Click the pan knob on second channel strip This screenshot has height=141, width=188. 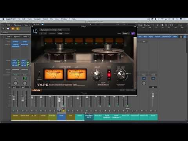point(25,83)
